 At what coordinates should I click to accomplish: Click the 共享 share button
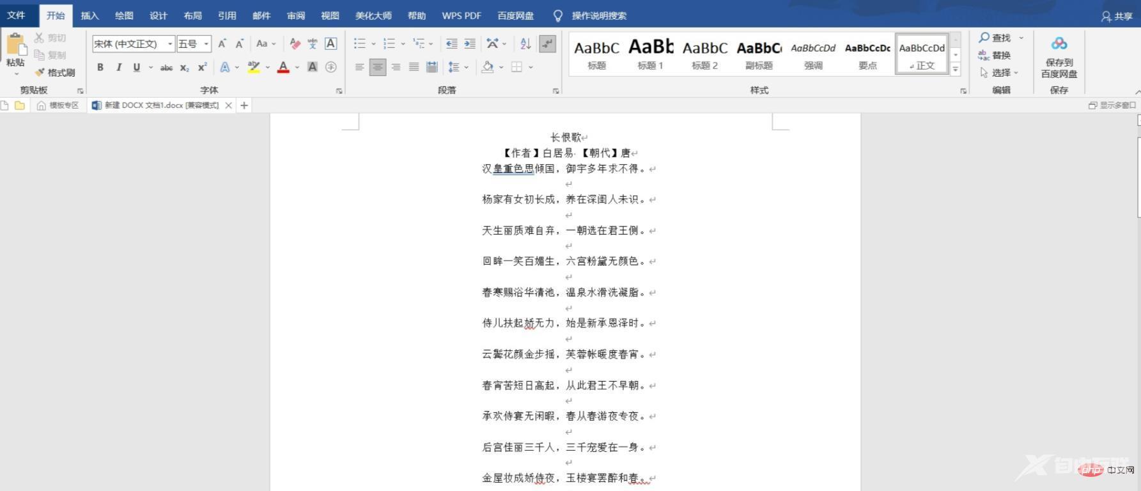(x=1117, y=16)
